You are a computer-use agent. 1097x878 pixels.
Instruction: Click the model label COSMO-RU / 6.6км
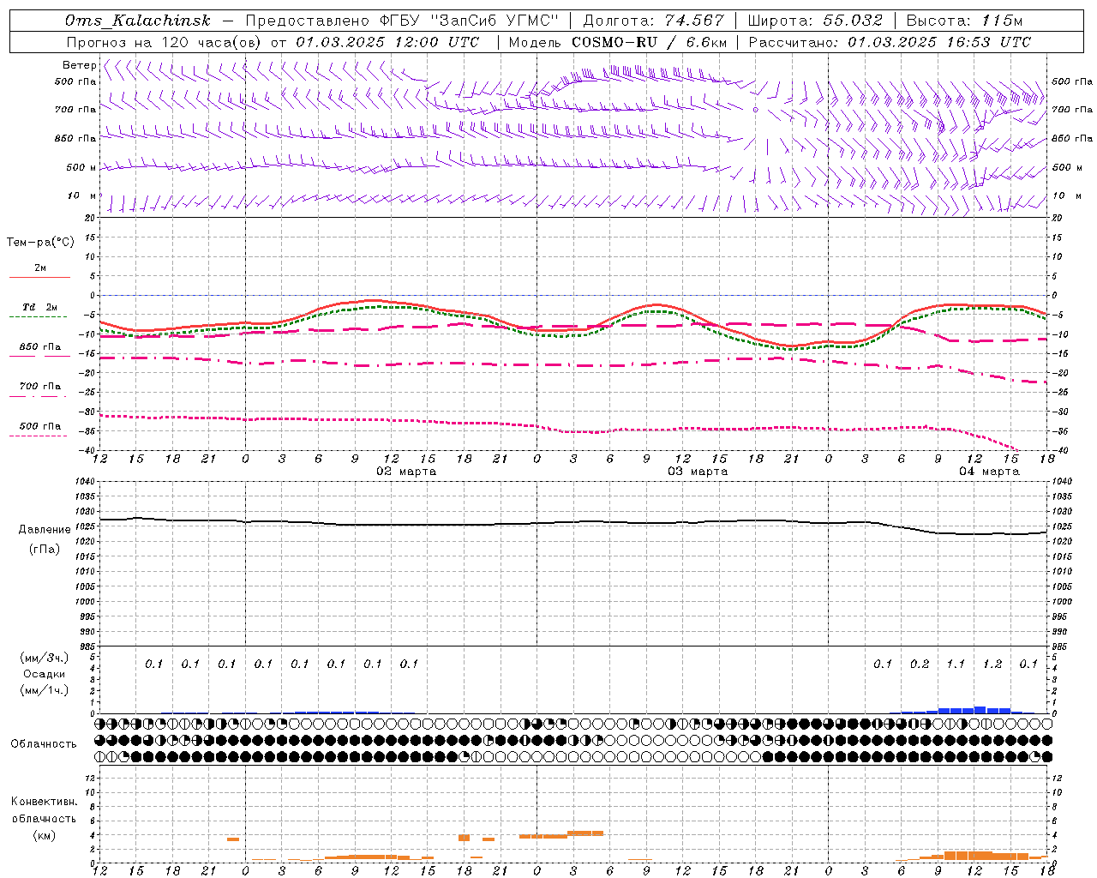coord(650,42)
